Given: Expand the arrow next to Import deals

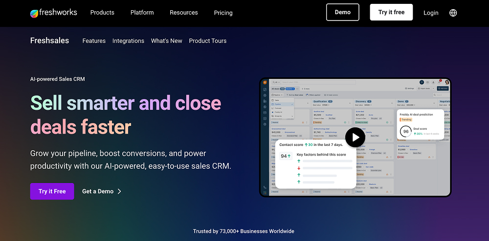Looking at the screenshot, I should [x=433, y=89].
